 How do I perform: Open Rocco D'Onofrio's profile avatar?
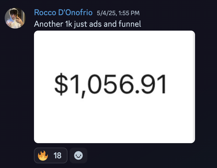point(15,18)
